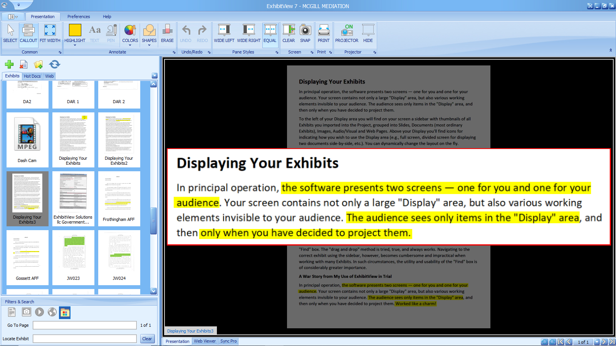Viewport: 616px width, 346px height.
Task: Expand the Pane Styles group launcher
Action: 277,52
